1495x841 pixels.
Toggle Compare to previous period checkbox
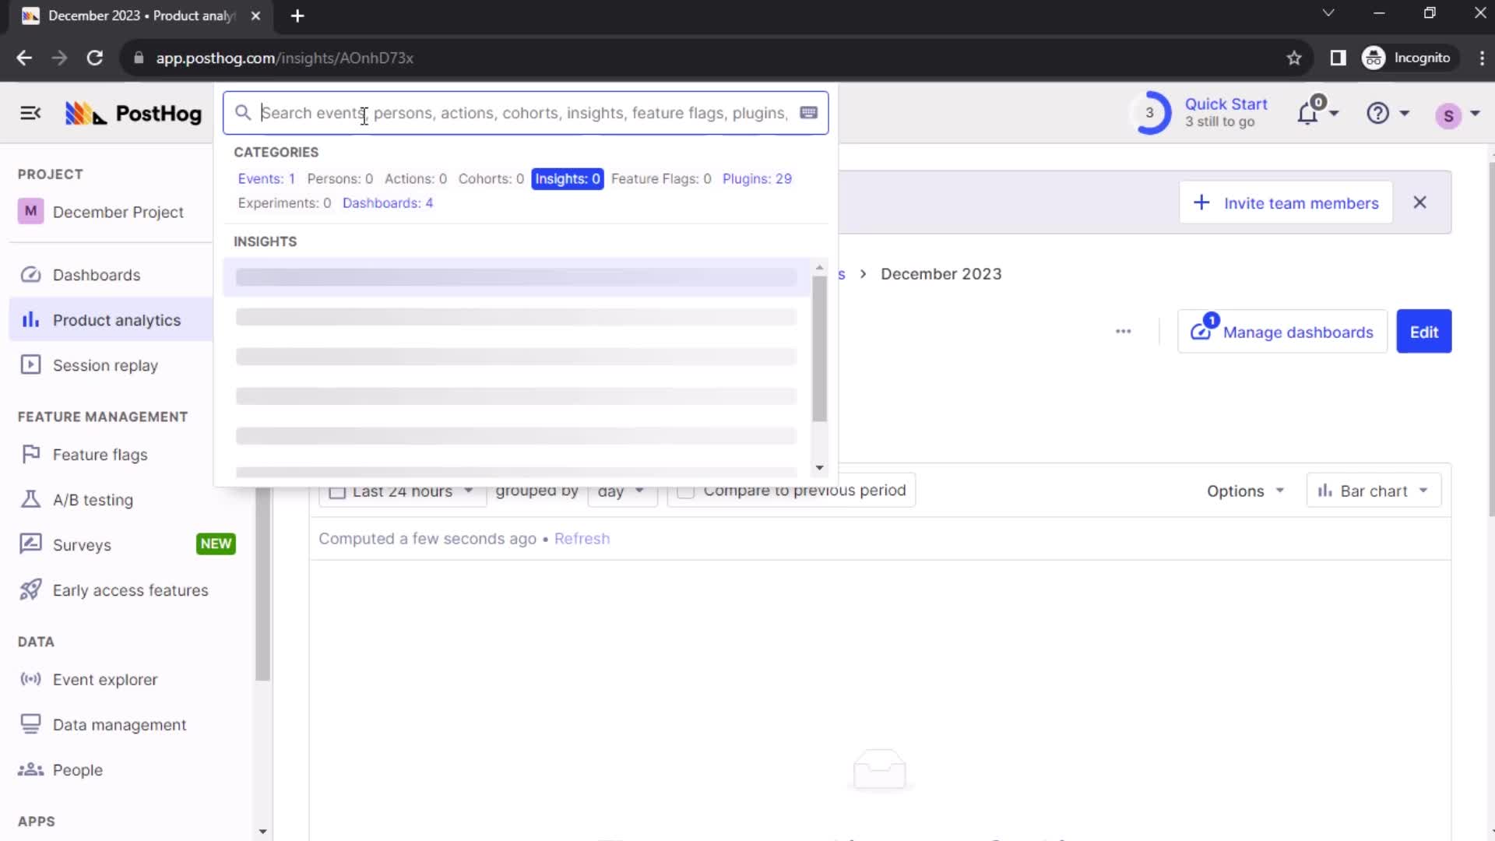coord(685,491)
